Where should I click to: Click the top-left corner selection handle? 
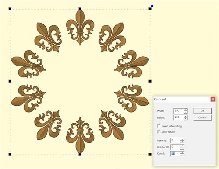[x=10, y=9]
